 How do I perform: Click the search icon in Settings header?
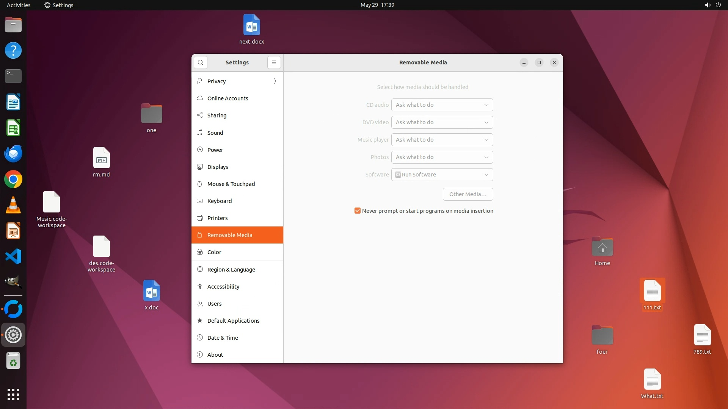[200, 62]
